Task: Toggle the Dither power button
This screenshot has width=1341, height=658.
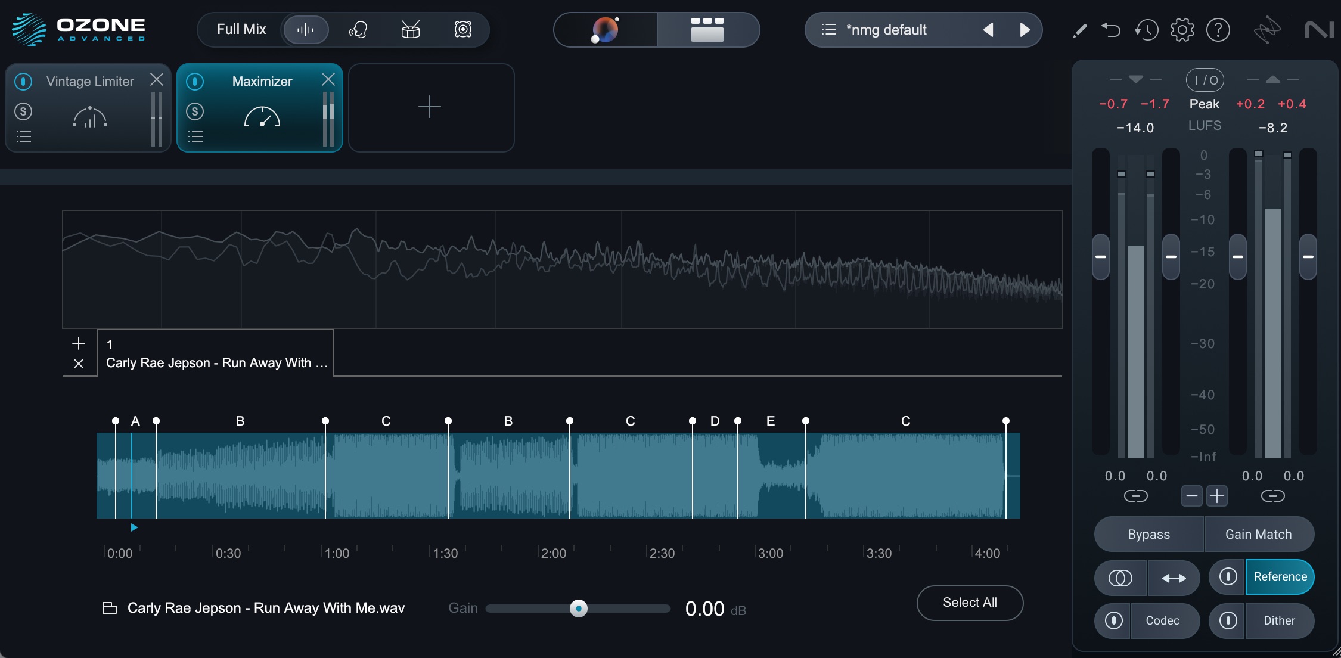Action: pyautogui.click(x=1228, y=620)
